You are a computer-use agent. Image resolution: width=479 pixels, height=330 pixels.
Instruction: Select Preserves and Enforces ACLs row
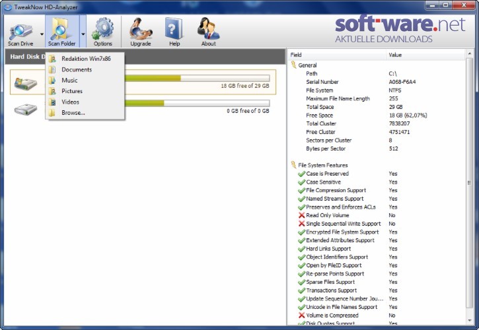point(377,207)
